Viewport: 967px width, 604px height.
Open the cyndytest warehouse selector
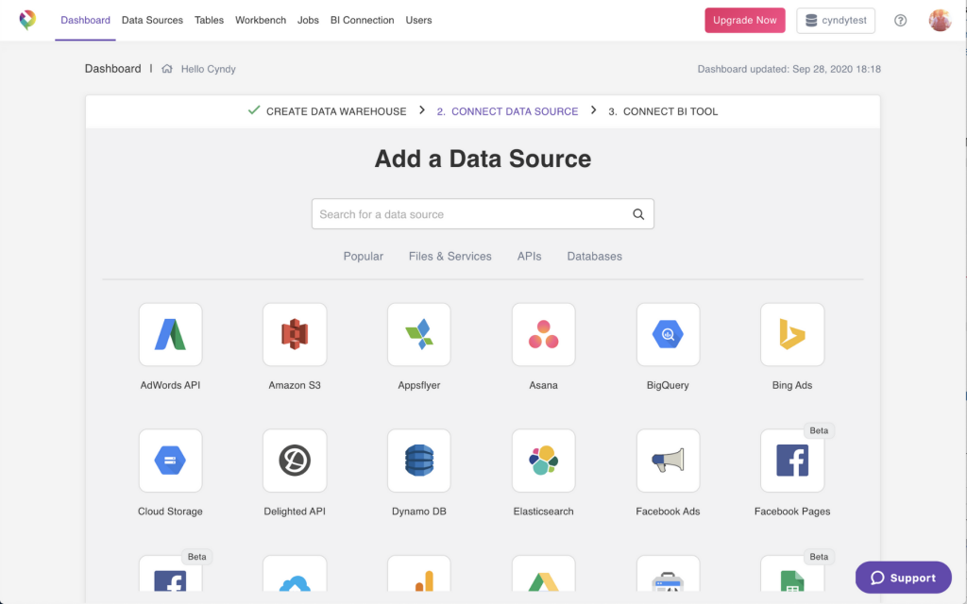point(836,21)
